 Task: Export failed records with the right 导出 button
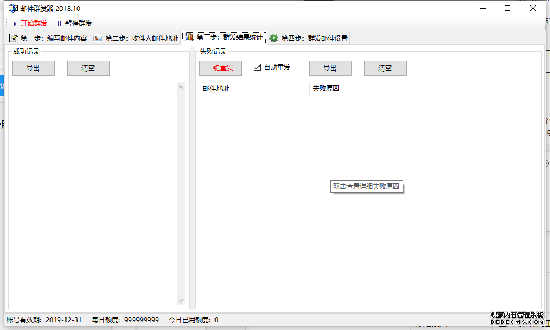[330, 68]
